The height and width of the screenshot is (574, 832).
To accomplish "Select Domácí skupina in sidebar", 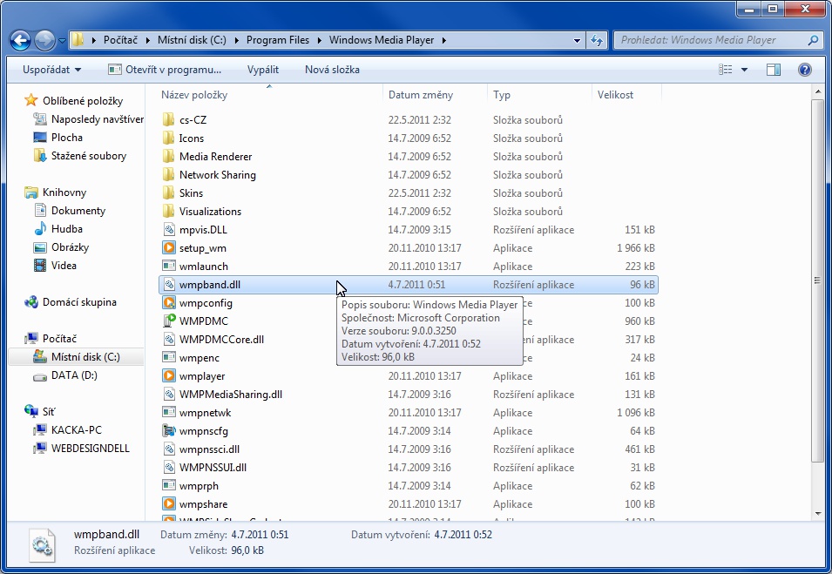I will click(x=79, y=302).
